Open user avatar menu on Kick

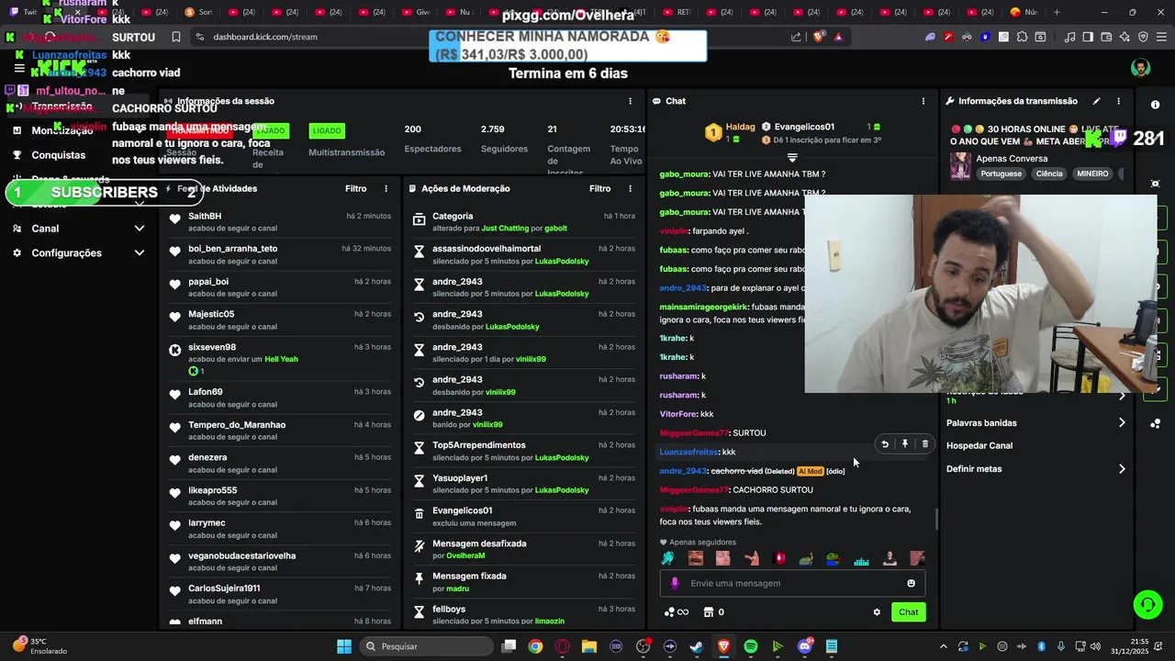point(1140,69)
